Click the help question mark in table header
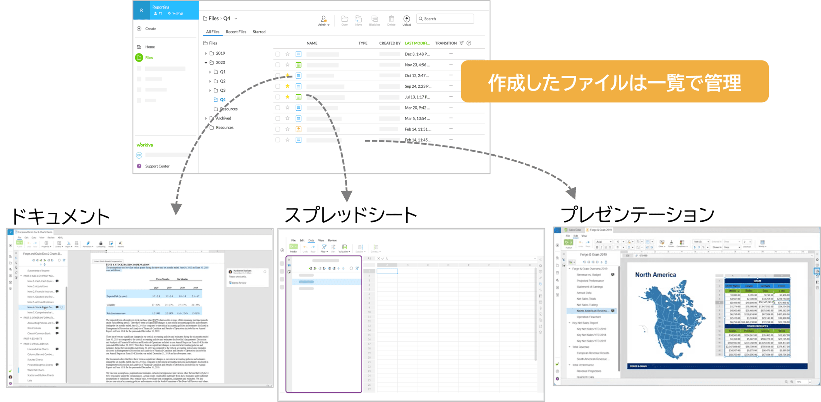This screenshot has width=821, height=402. tap(469, 43)
